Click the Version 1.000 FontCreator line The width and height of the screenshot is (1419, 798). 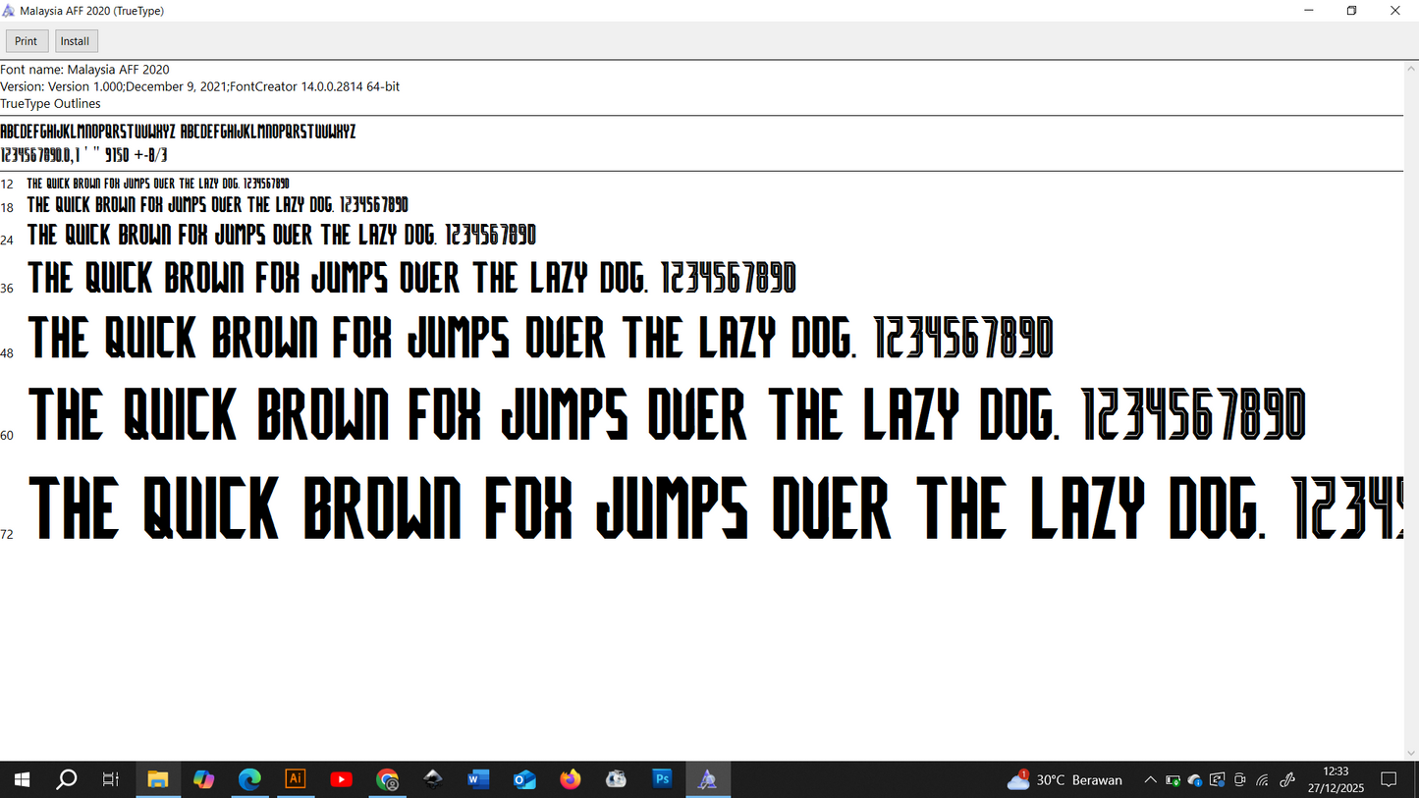[199, 86]
